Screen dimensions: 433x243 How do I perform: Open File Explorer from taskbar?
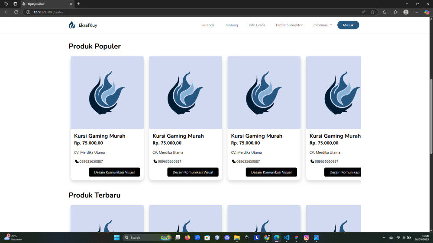(237, 237)
